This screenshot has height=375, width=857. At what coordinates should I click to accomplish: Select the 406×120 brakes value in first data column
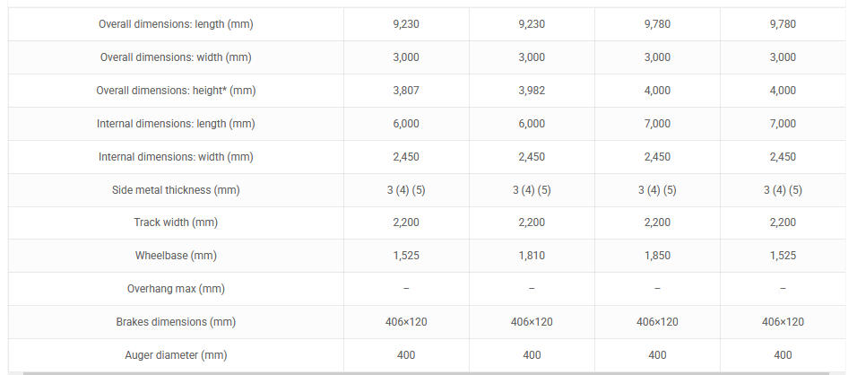pos(406,322)
